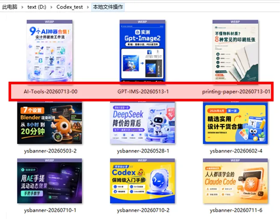Click file name ysbanner-20260710-1
280x219 pixels.
(x=50, y=210)
